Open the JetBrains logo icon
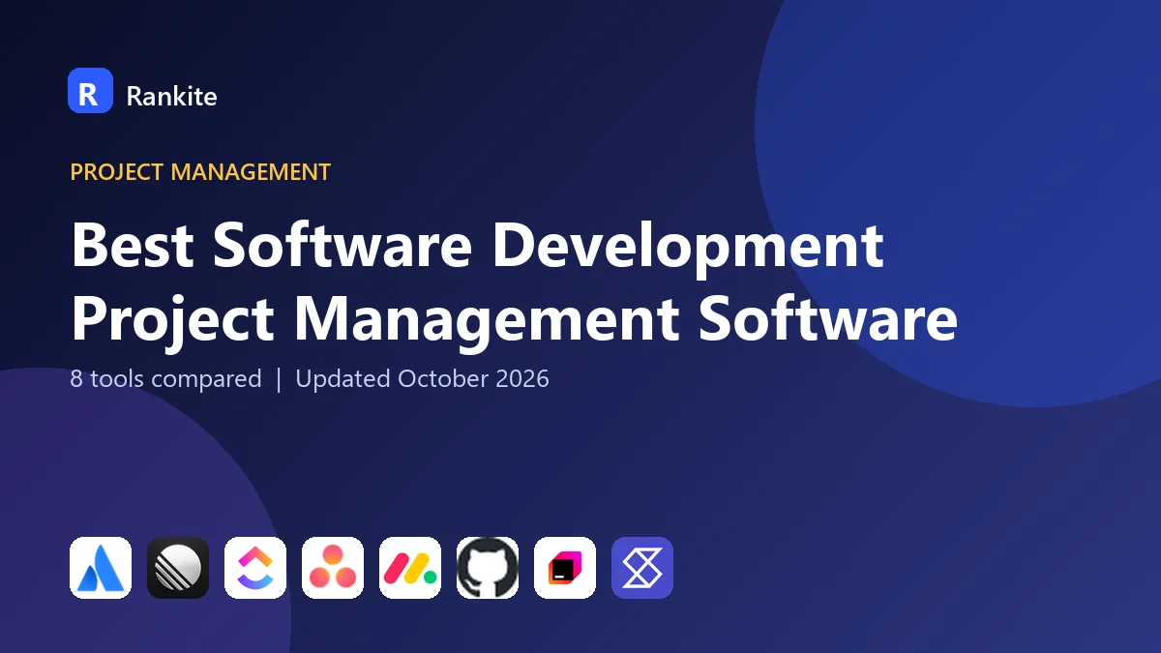1161x653 pixels. 565,568
